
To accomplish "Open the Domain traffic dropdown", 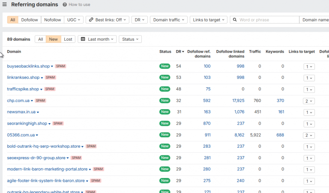I will [169, 20].
